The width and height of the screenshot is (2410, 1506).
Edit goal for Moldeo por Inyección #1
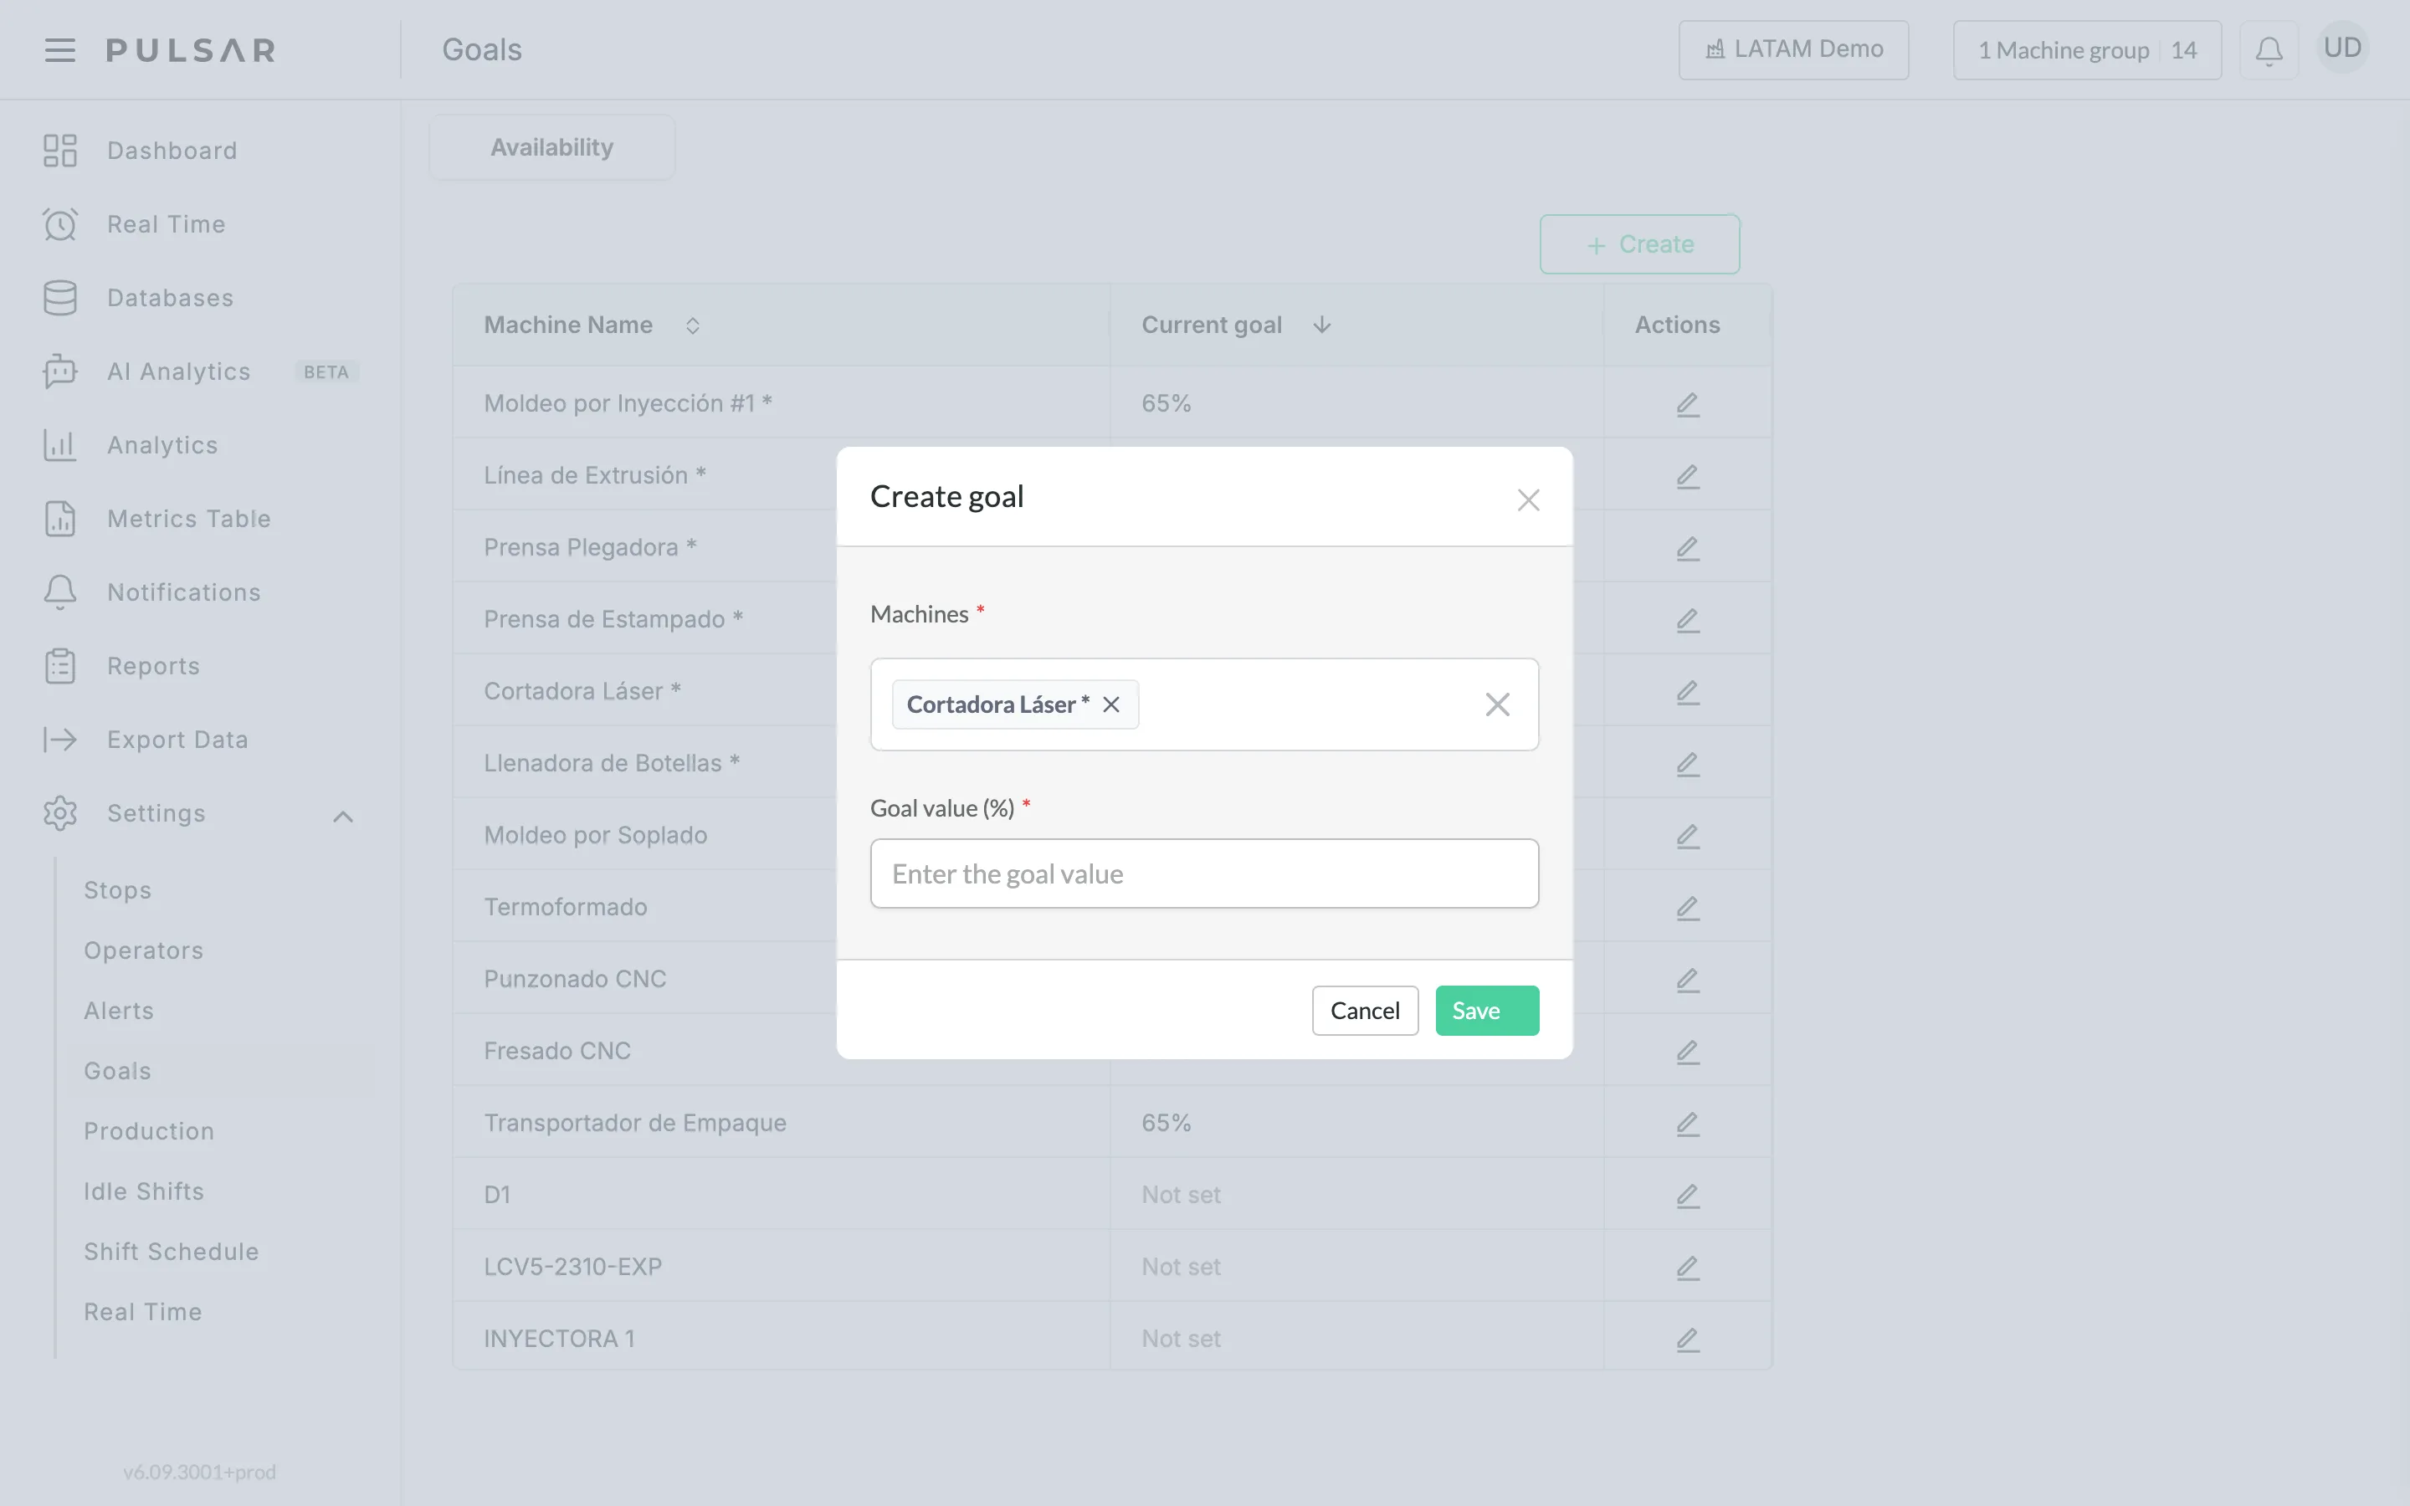click(1687, 404)
